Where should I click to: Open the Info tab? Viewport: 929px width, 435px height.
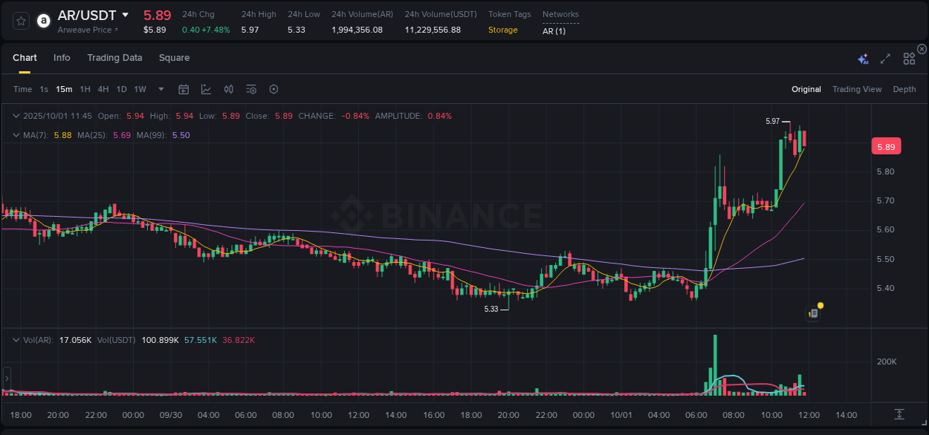(62, 58)
